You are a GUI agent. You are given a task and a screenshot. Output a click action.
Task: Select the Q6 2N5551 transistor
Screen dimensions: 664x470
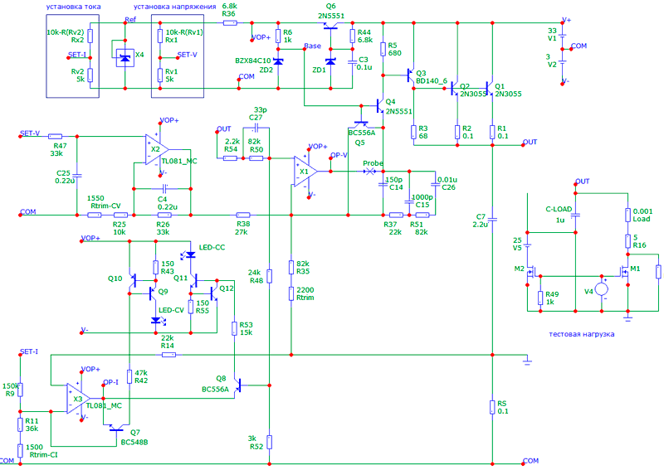330,27
